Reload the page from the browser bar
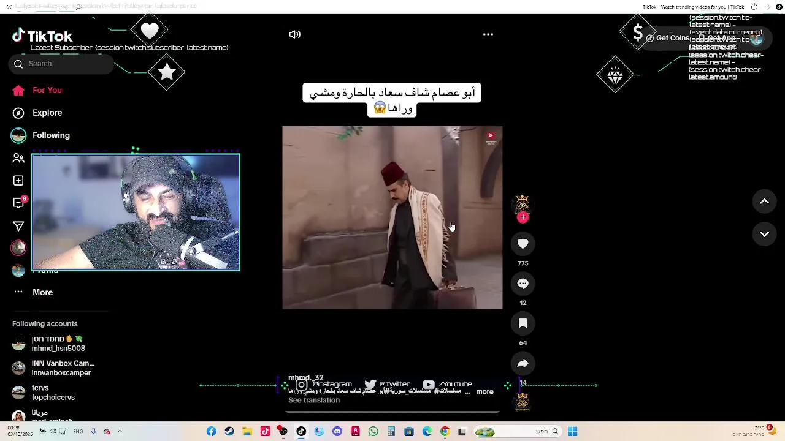Screen dimensions: 785x441 (x=754, y=7)
